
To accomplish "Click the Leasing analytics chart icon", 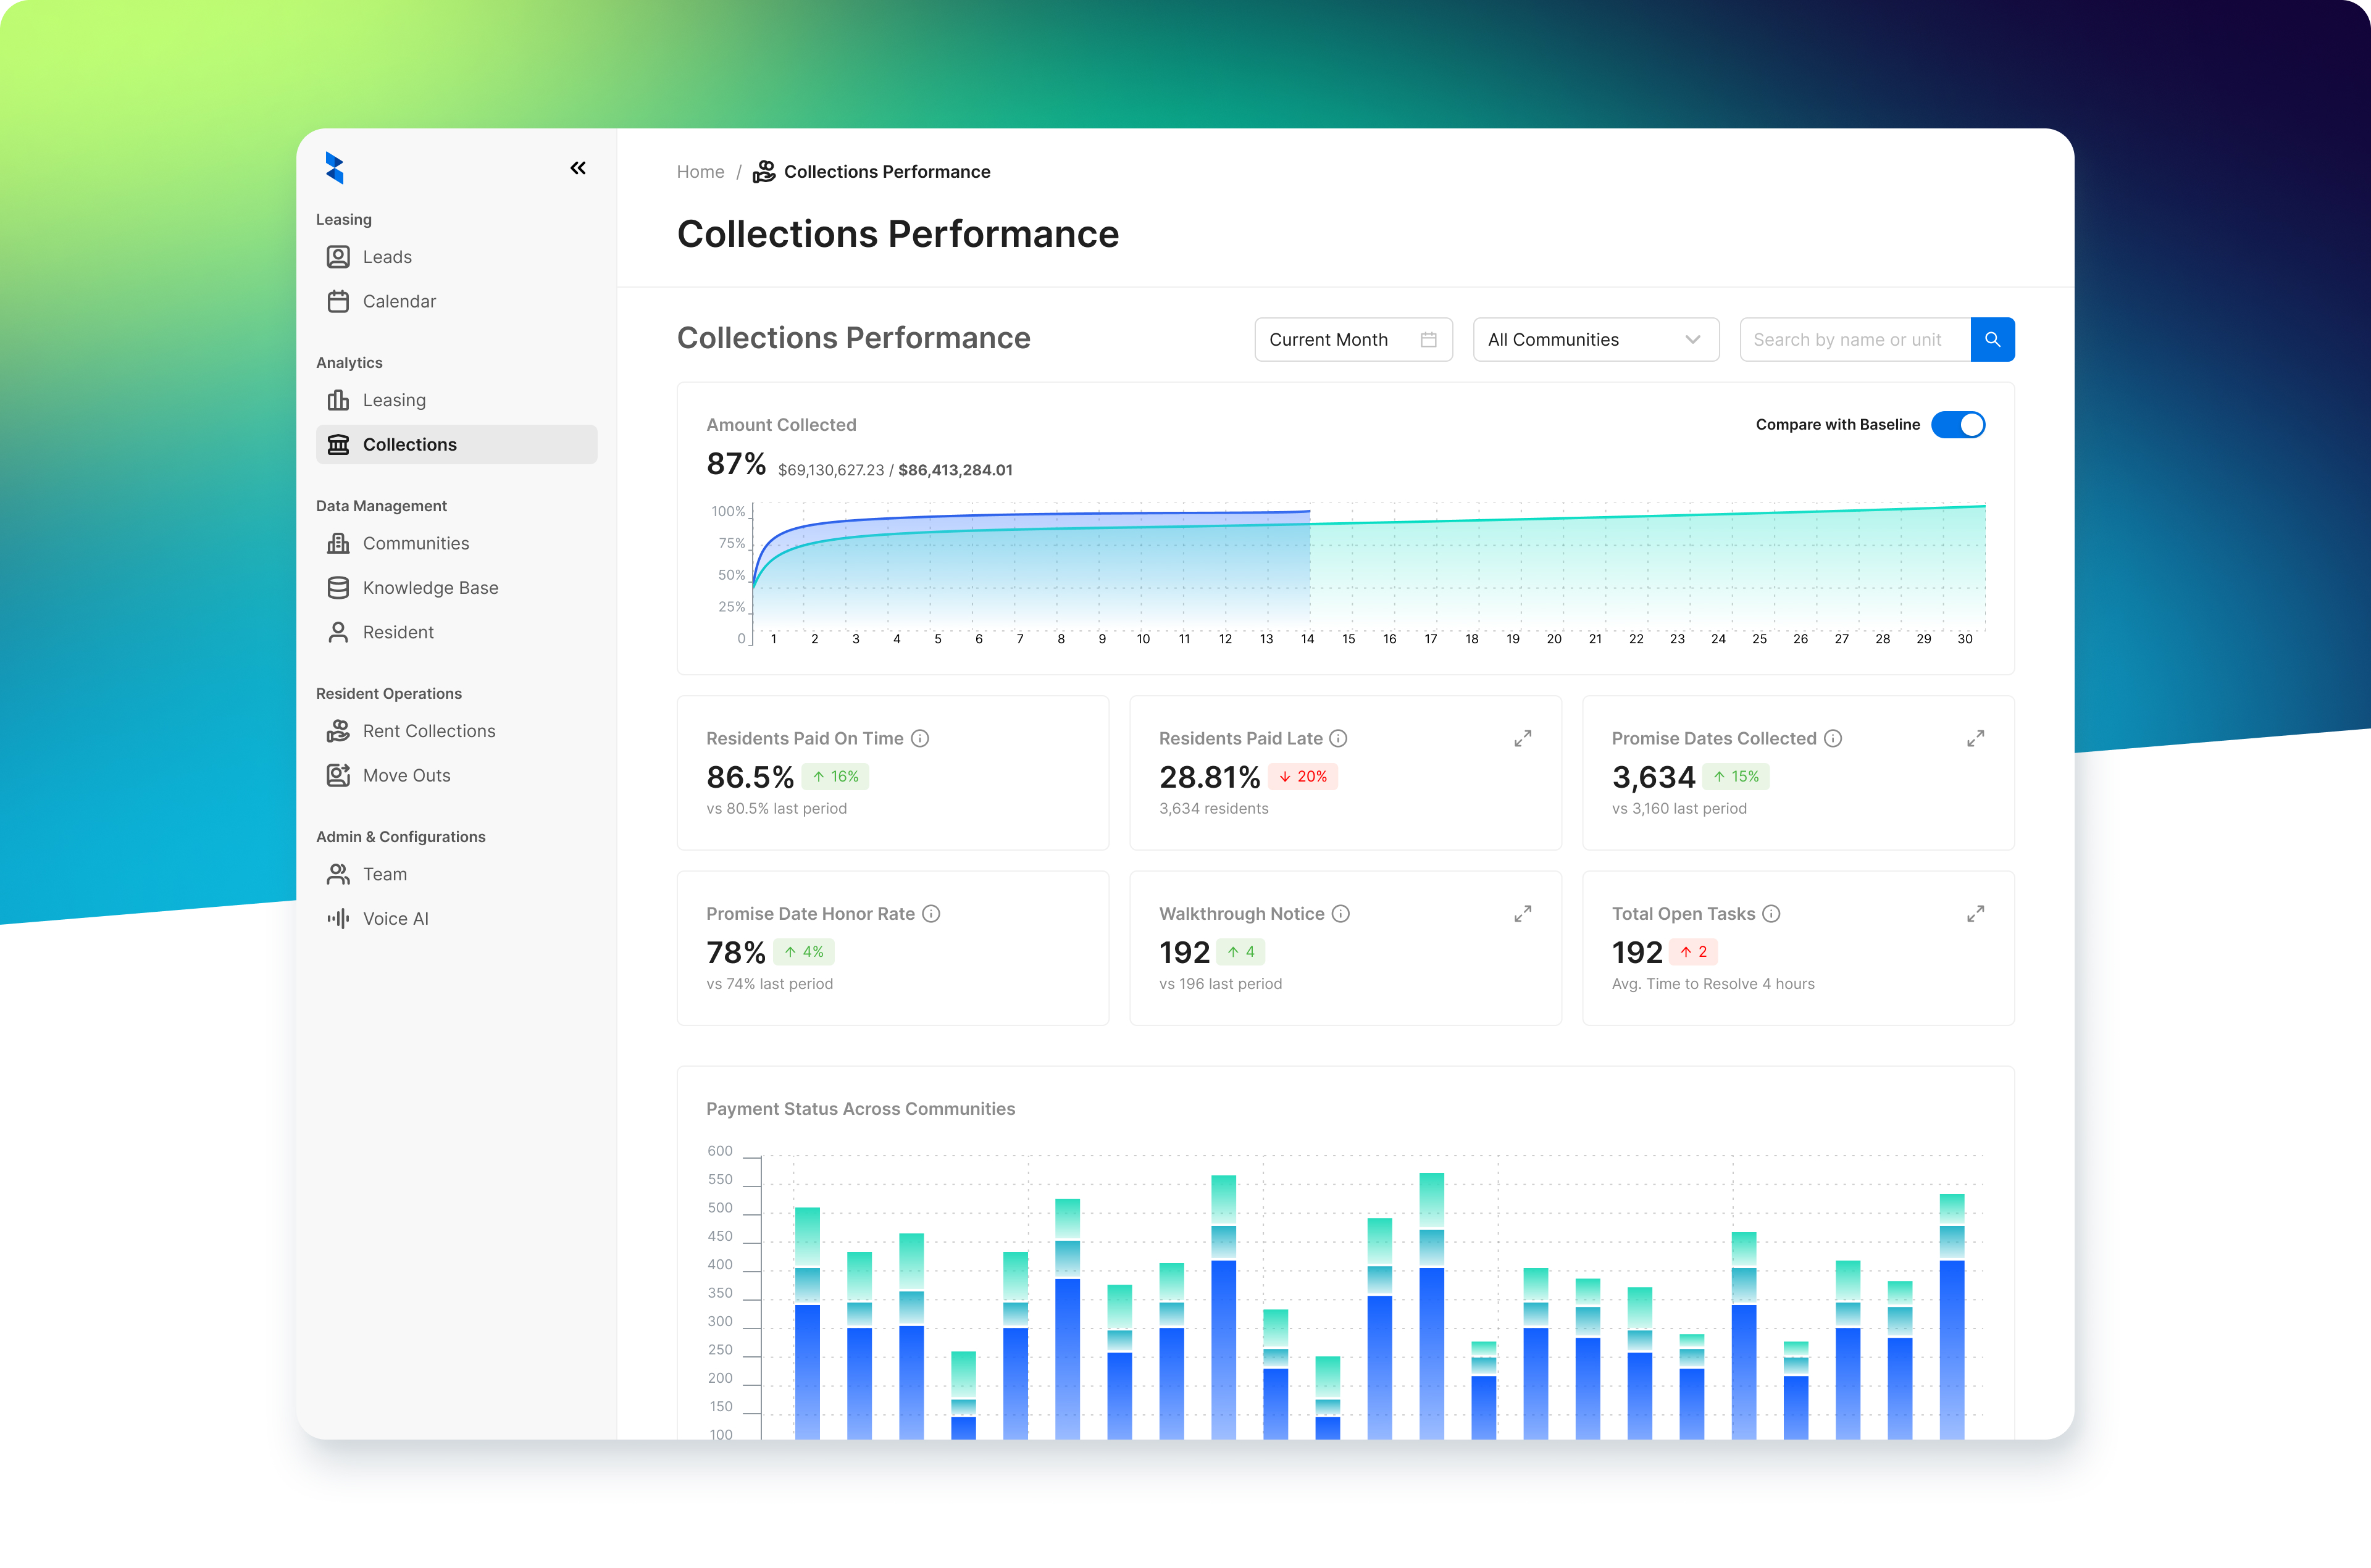I will pyautogui.click(x=339, y=400).
